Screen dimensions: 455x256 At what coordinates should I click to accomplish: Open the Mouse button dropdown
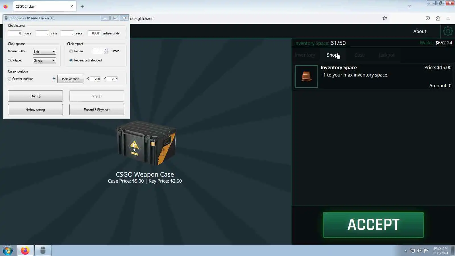point(44,52)
